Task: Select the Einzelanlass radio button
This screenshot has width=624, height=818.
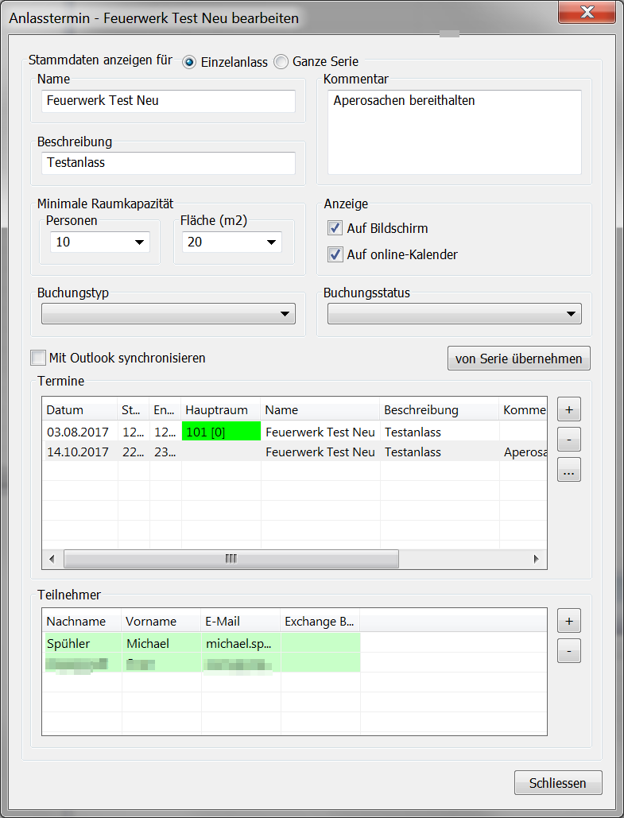Action: click(x=189, y=62)
